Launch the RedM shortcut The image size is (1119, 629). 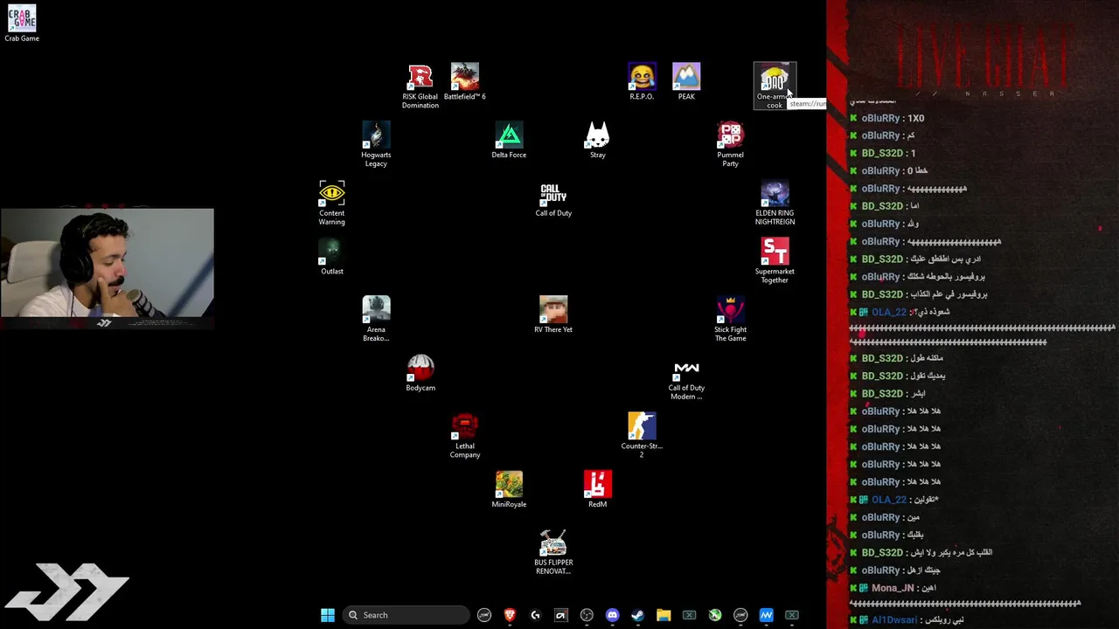[x=598, y=489]
